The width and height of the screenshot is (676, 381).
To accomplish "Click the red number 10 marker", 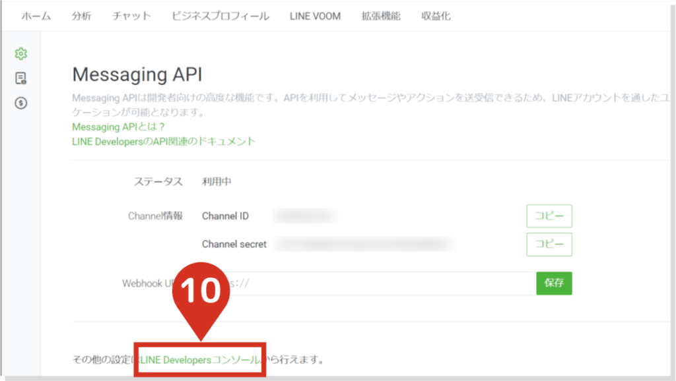I will pyautogui.click(x=200, y=290).
